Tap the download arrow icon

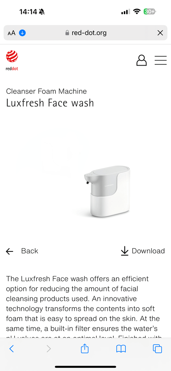[124, 251]
